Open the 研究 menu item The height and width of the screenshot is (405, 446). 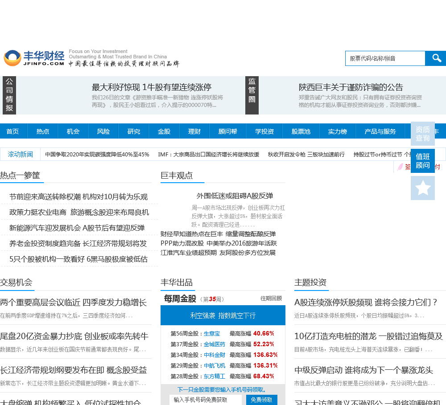coord(134,131)
